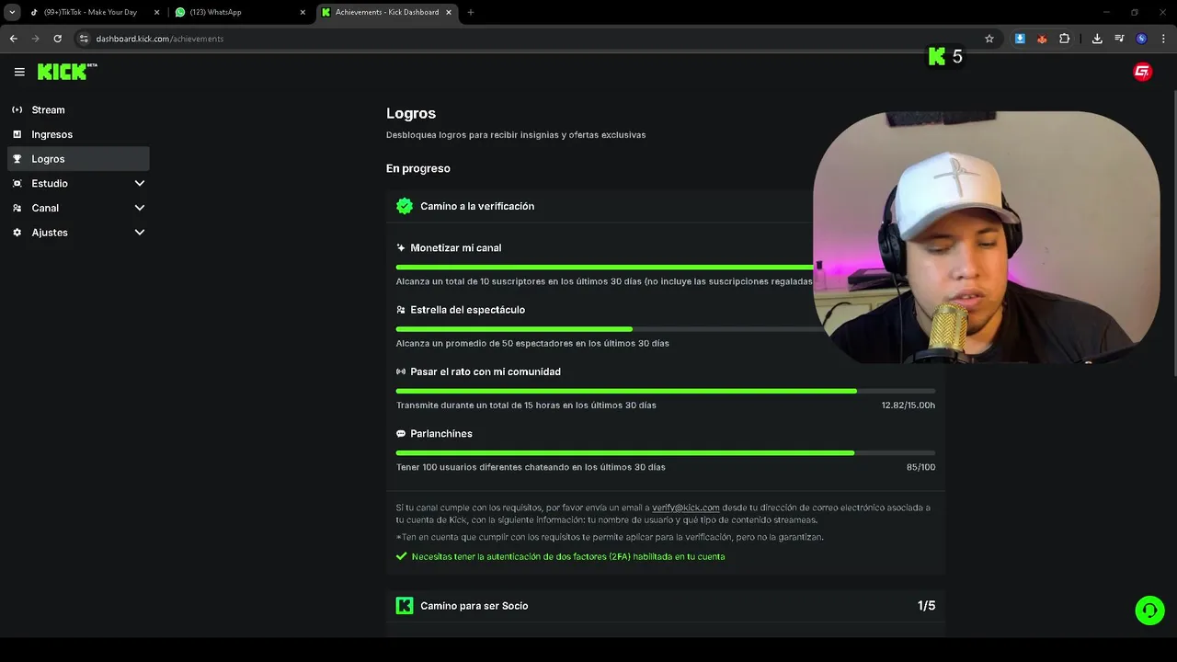The image size is (1177, 662).
Task: Click the Parlanchines progress bar
Action: (x=666, y=452)
